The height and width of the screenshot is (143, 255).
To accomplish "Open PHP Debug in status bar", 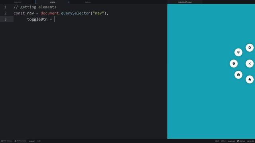I will click(x=6, y=141).
